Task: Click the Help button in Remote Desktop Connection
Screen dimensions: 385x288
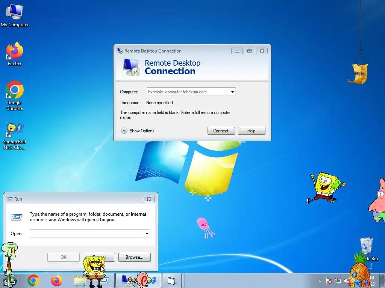Action: pyautogui.click(x=252, y=131)
